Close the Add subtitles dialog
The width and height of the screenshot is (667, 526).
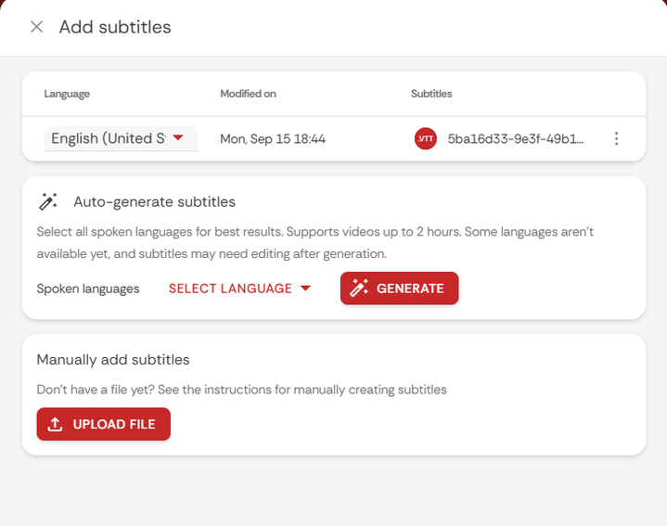pos(36,27)
